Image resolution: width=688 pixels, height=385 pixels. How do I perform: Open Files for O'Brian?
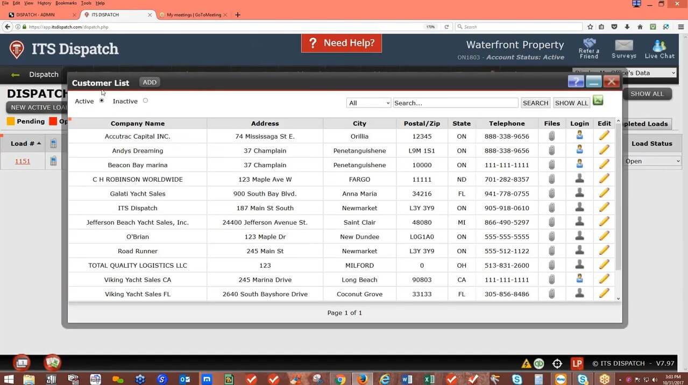(551, 237)
